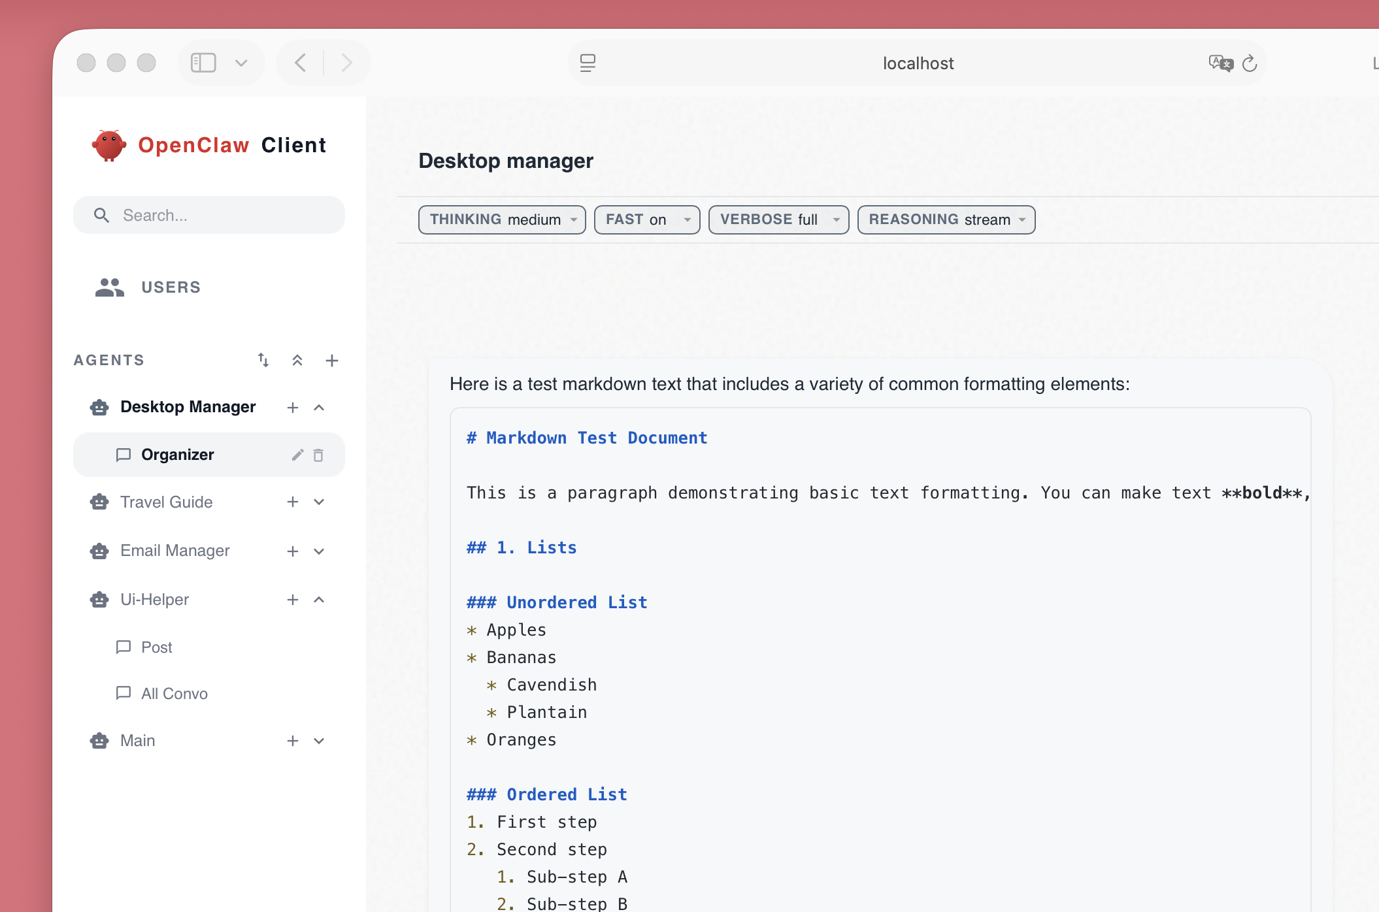Toggle the browser translate feature
Screen dimensions: 1379x912
(x=1220, y=62)
